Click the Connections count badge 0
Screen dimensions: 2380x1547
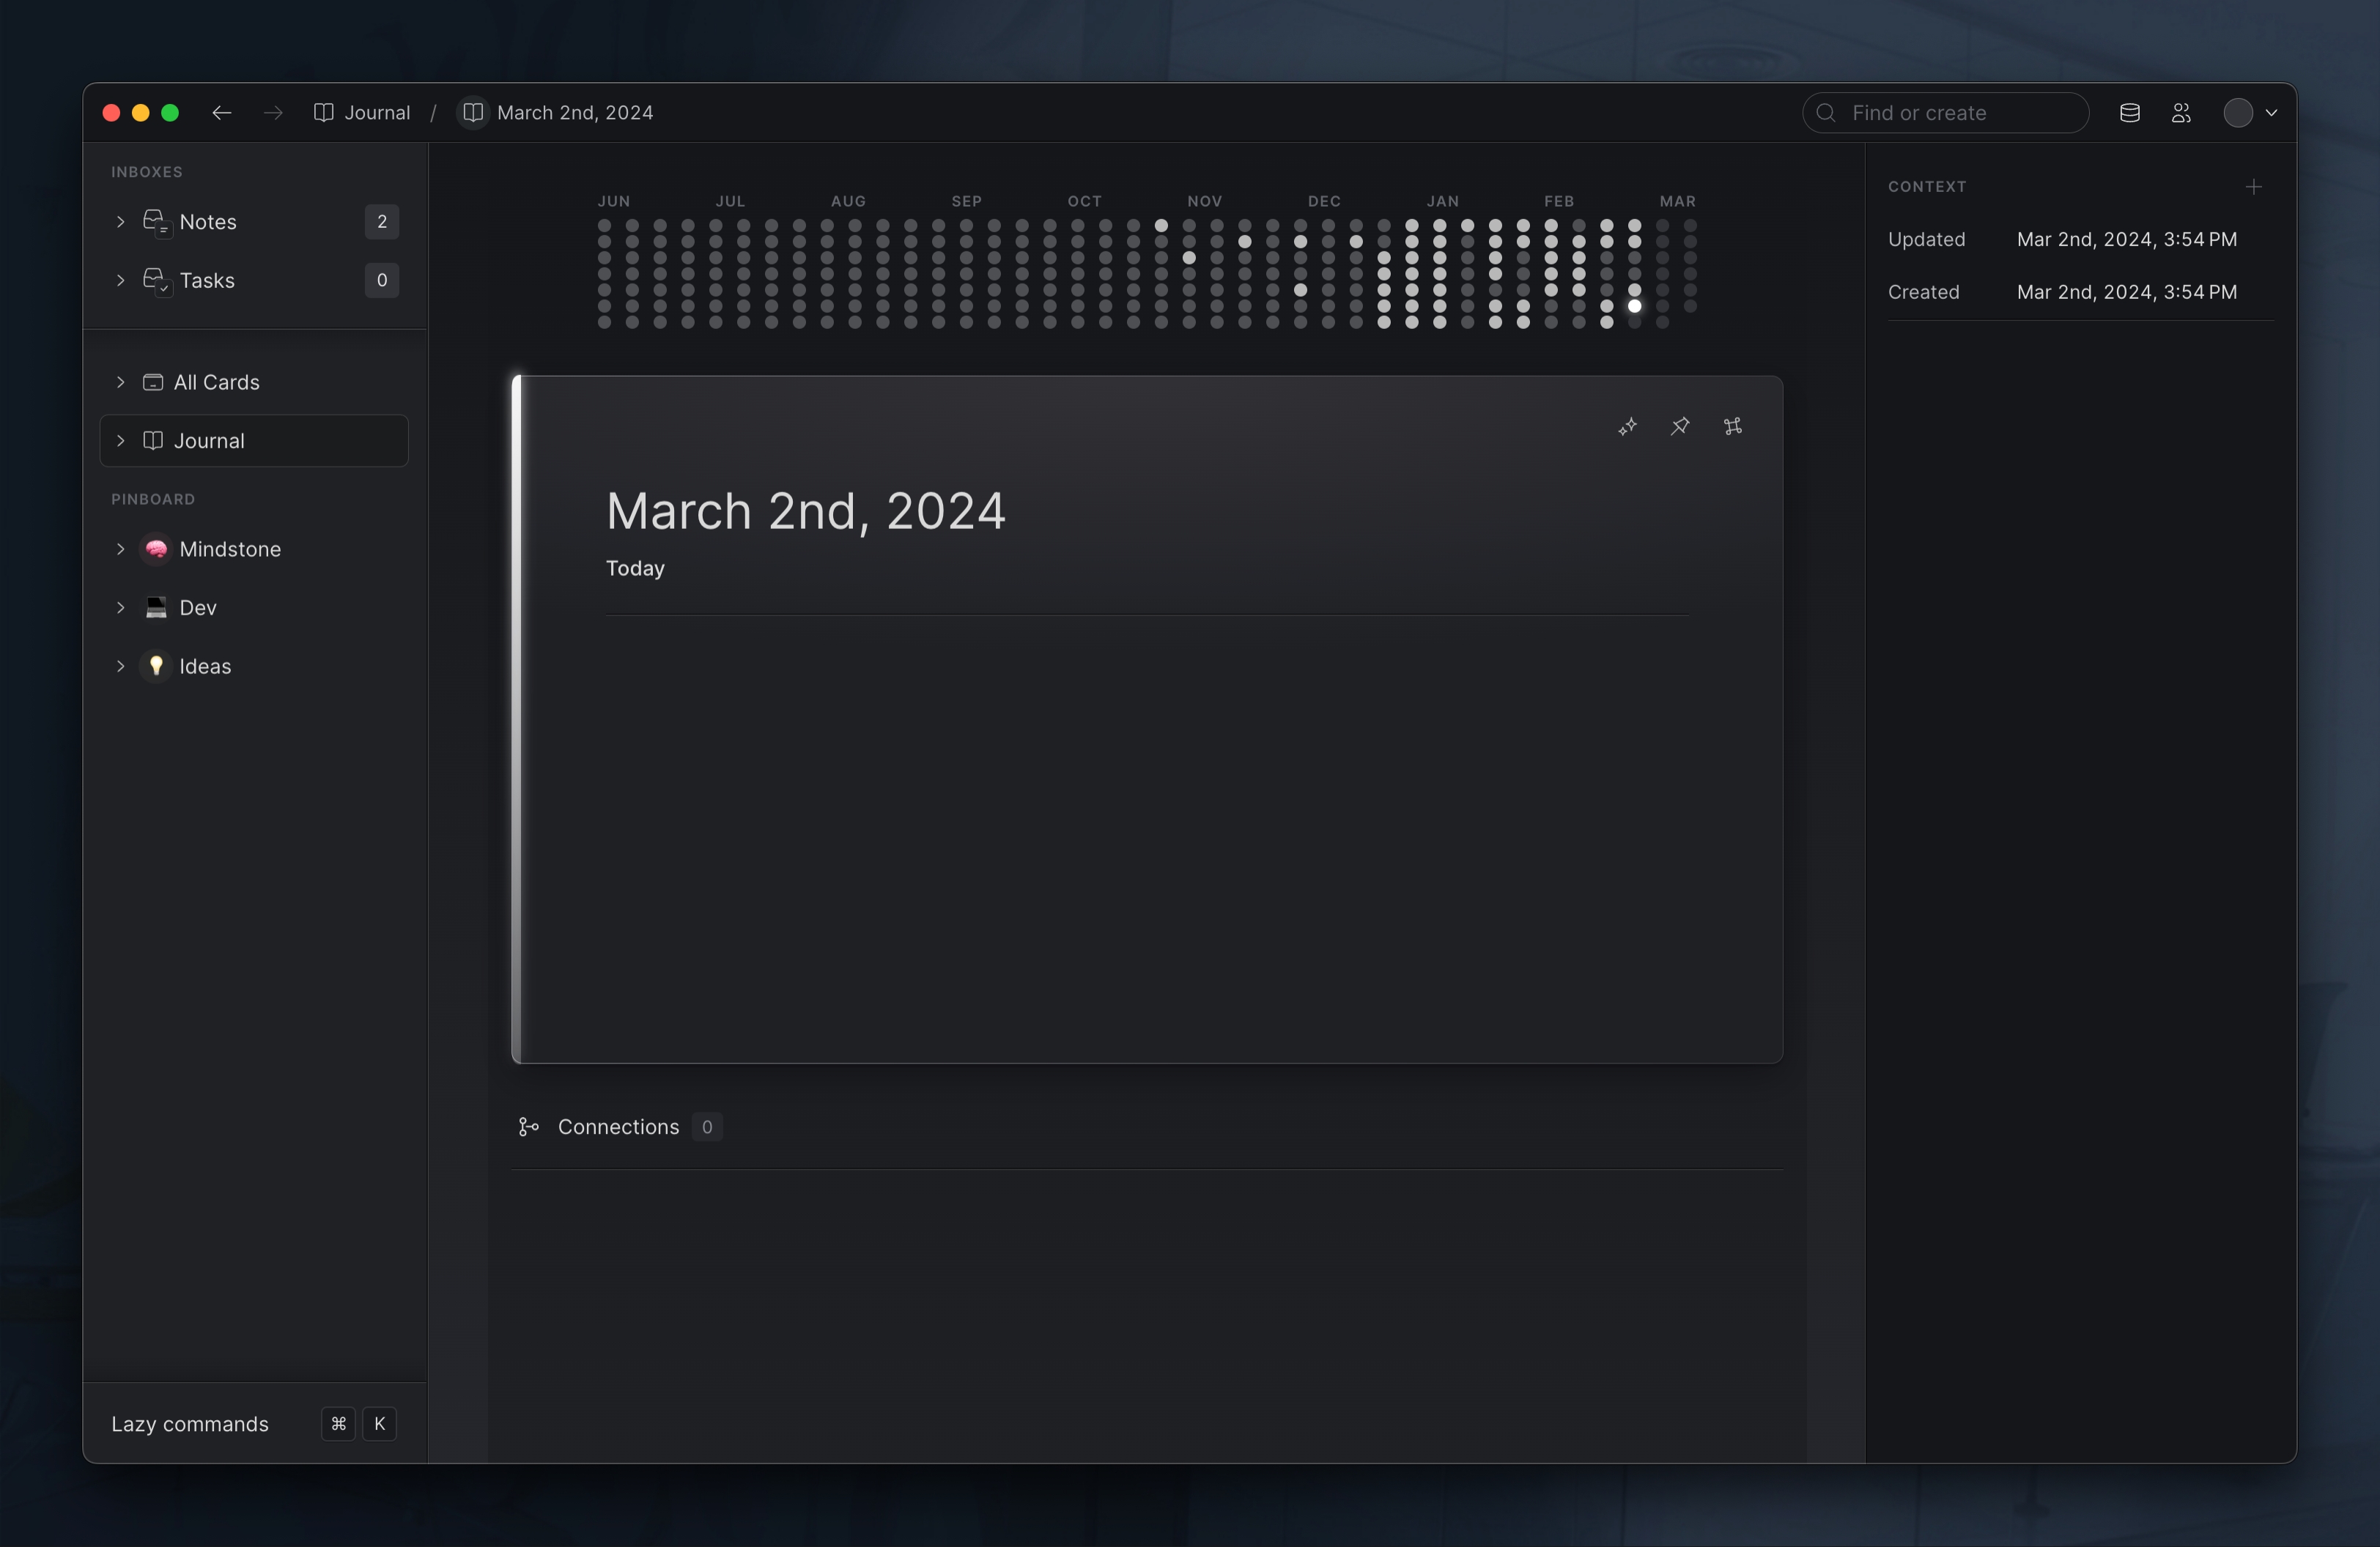click(x=707, y=1127)
